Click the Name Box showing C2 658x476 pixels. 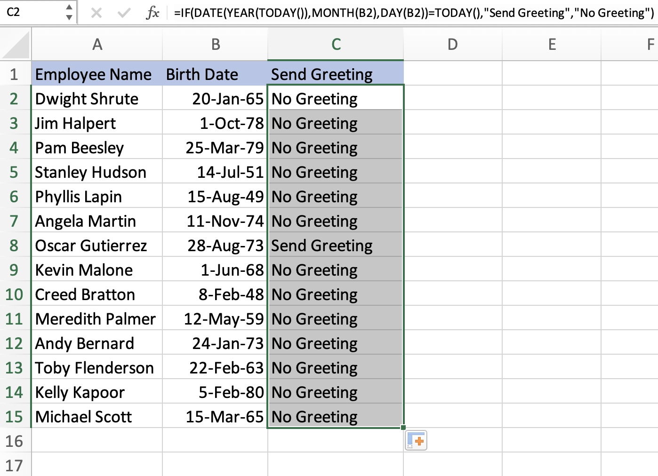point(33,12)
